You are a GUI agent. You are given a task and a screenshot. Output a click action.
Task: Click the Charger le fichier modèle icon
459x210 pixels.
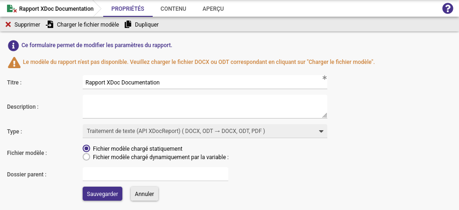point(50,25)
